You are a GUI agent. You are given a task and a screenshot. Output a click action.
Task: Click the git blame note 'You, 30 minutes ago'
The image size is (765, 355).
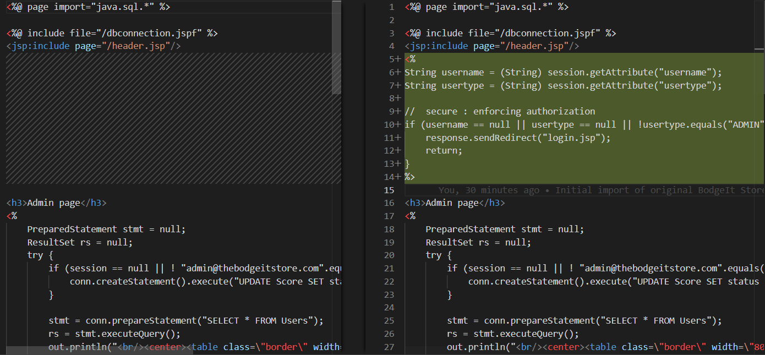(489, 190)
